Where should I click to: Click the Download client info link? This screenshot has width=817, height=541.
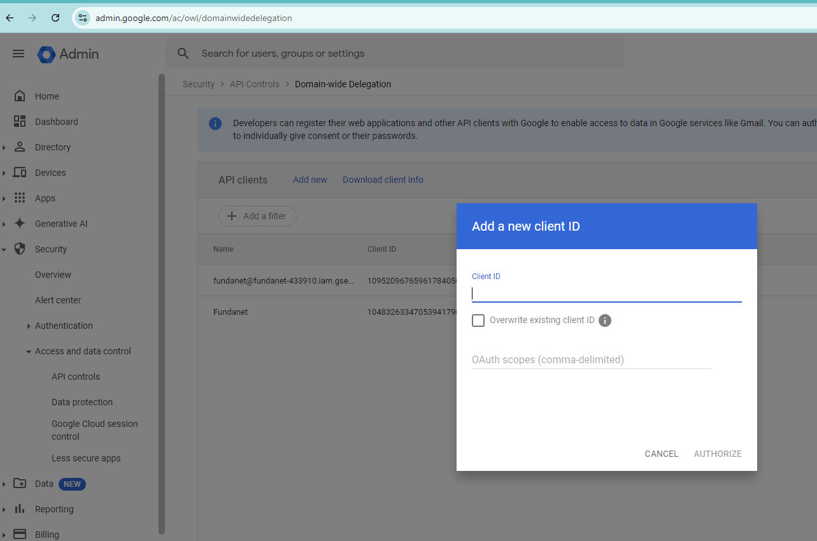[383, 180]
